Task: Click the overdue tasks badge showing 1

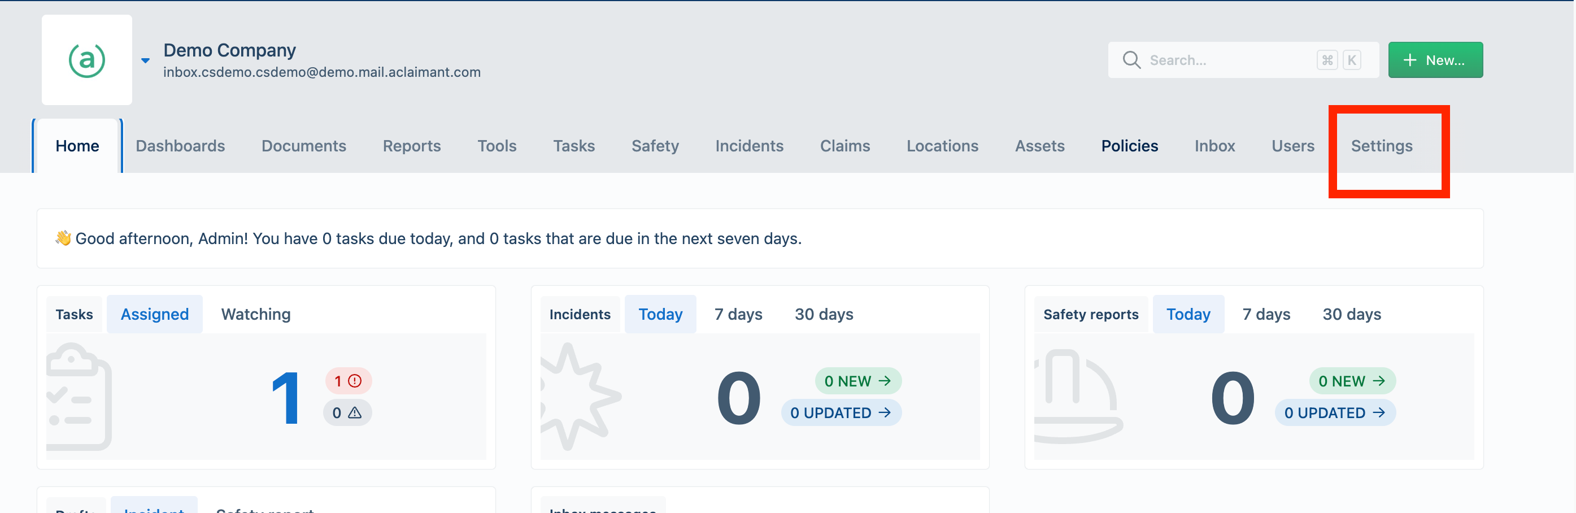Action: click(348, 381)
